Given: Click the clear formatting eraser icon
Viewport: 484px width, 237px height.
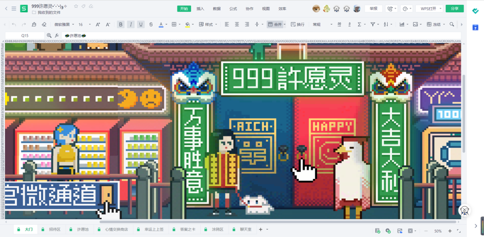Looking at the screenshot, I should 44,24.
